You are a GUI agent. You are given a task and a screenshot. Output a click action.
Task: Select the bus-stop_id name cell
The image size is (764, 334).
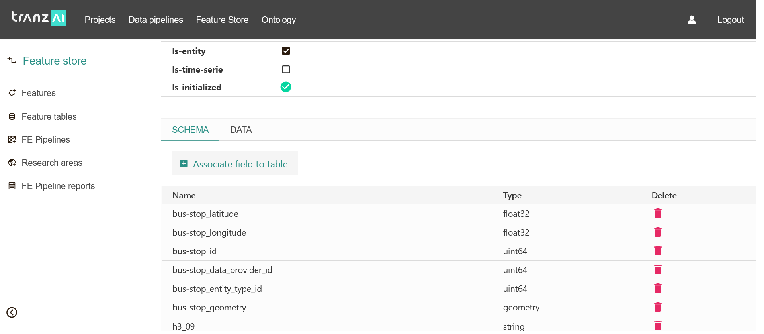click(x=194, y=251)
